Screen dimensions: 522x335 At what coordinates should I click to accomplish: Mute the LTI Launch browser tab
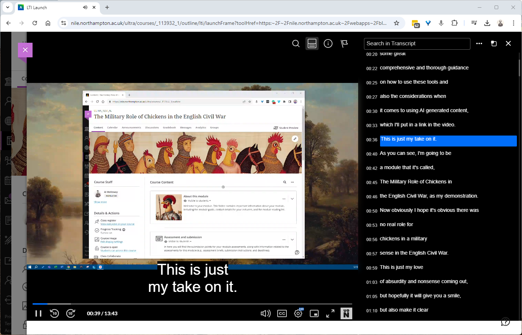click(x=85, y=7)
